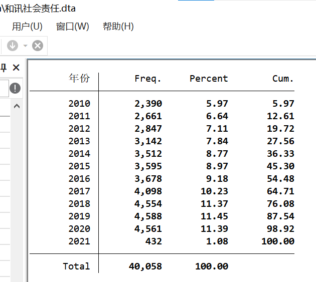Click the down-arrow toolbar icon
Viewport: 316px width, 282px height.
point(13,46)
